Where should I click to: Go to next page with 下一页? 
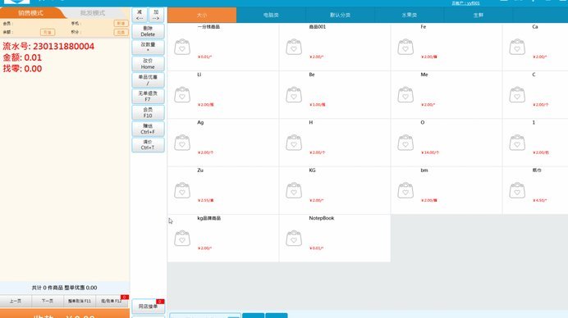coord(48,301)
